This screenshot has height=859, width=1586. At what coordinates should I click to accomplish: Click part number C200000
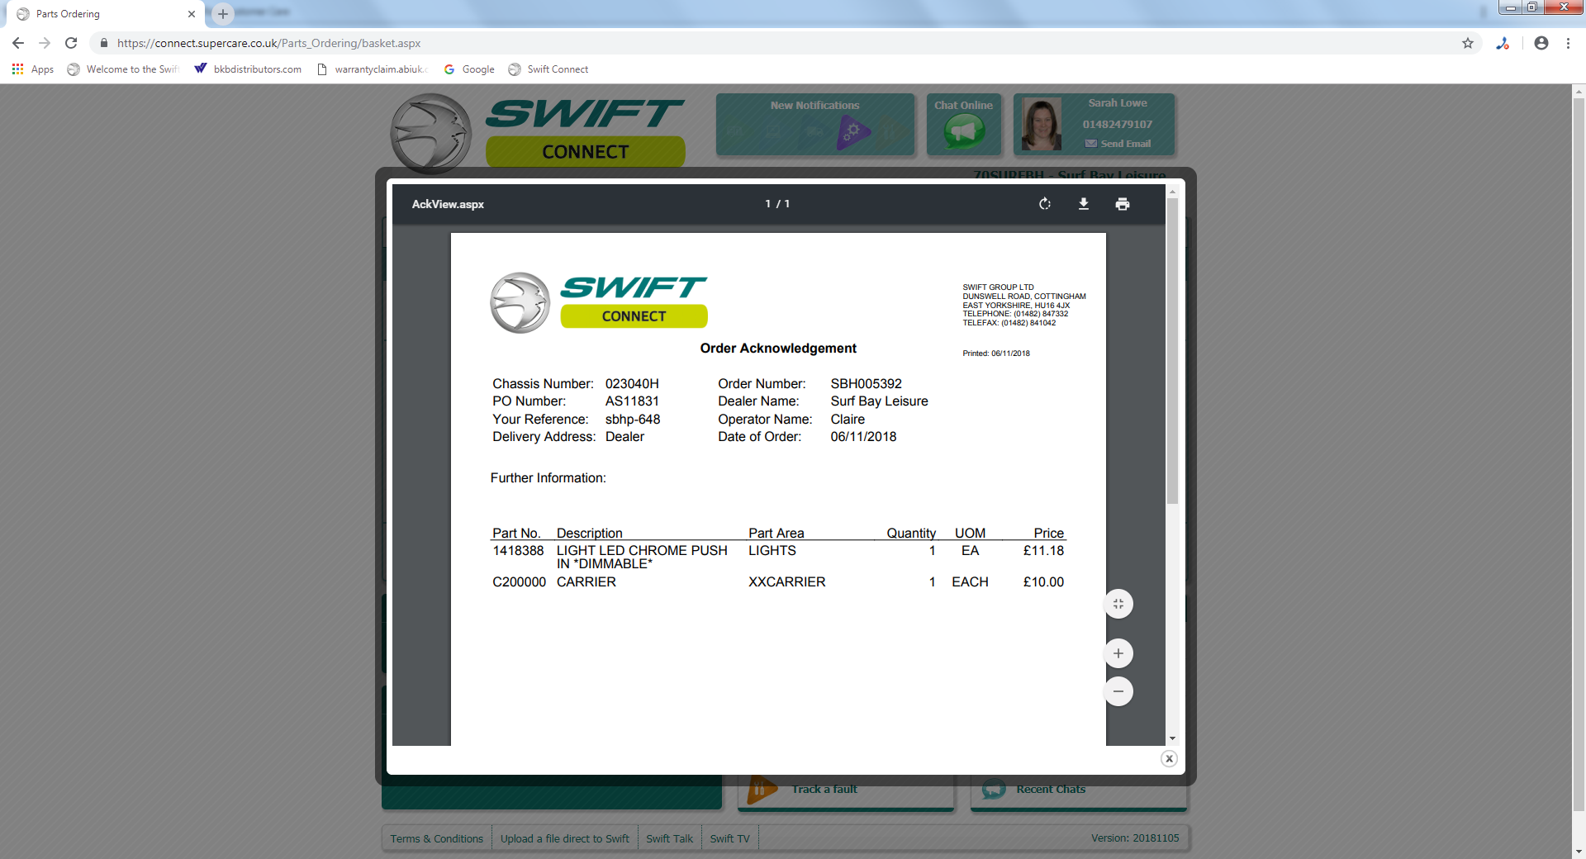tap(519, 582)
